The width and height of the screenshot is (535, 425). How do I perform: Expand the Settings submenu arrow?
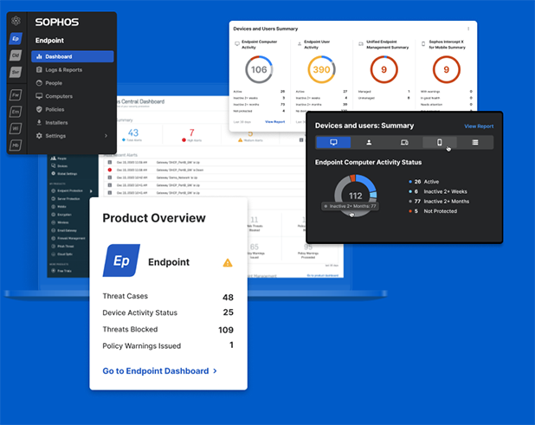coord(106,136)
